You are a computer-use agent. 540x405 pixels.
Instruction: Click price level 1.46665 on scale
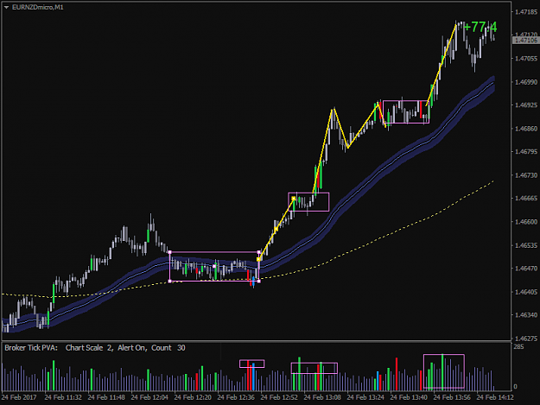click(x=526, y=199)
